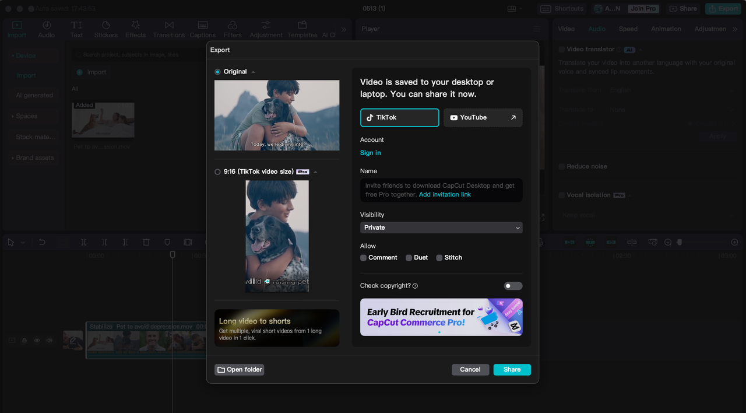Open the Visibility dropdown showing Private
Image resolution: width=746 pixels, height=413 pixels.
pos(441,228)
